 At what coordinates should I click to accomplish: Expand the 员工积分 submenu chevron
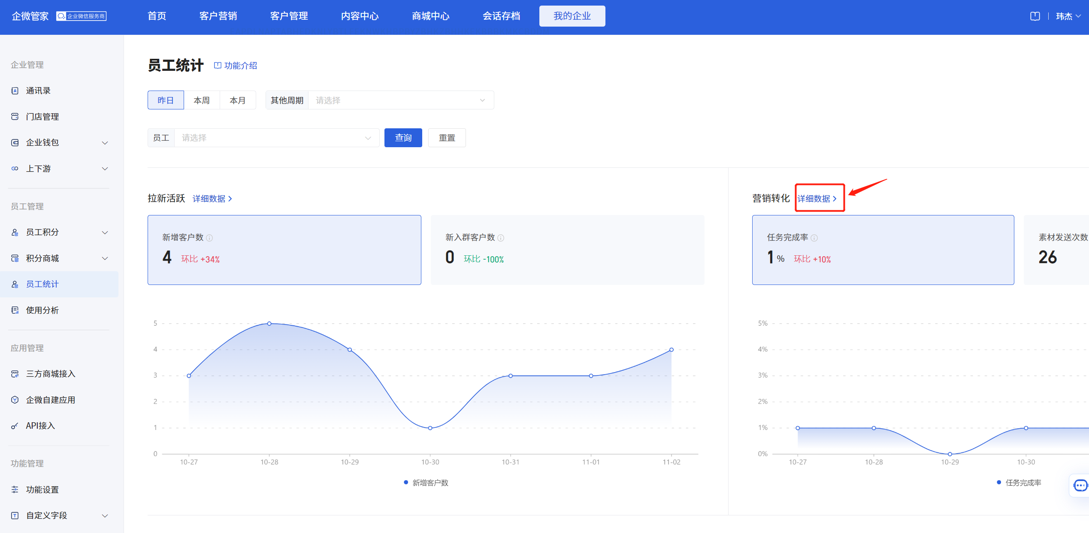pos(105,233)
